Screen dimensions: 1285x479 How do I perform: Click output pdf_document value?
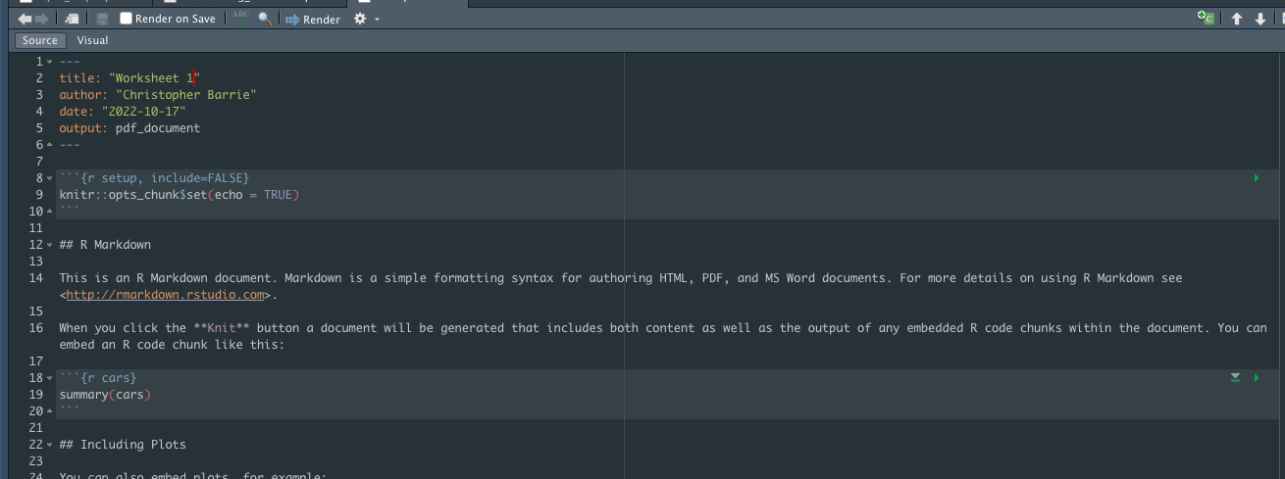click(x=158, y=128)
